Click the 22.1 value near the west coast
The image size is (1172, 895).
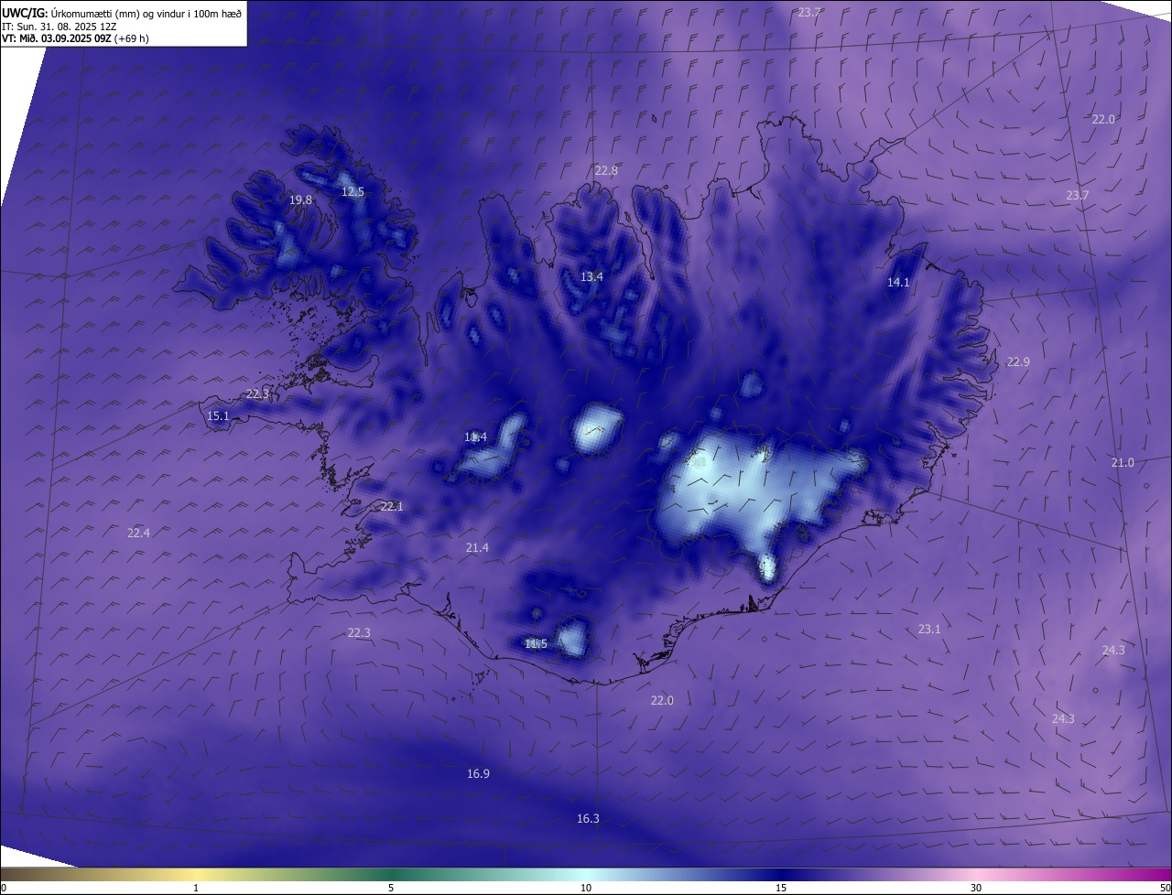[x=392, y=506]
